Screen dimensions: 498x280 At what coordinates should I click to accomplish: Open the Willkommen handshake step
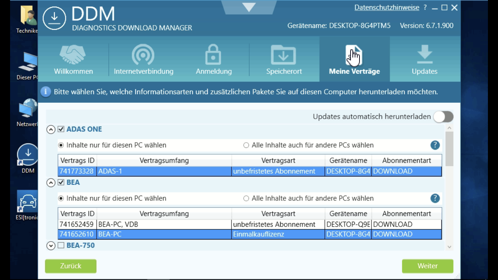tap(73, 59)
